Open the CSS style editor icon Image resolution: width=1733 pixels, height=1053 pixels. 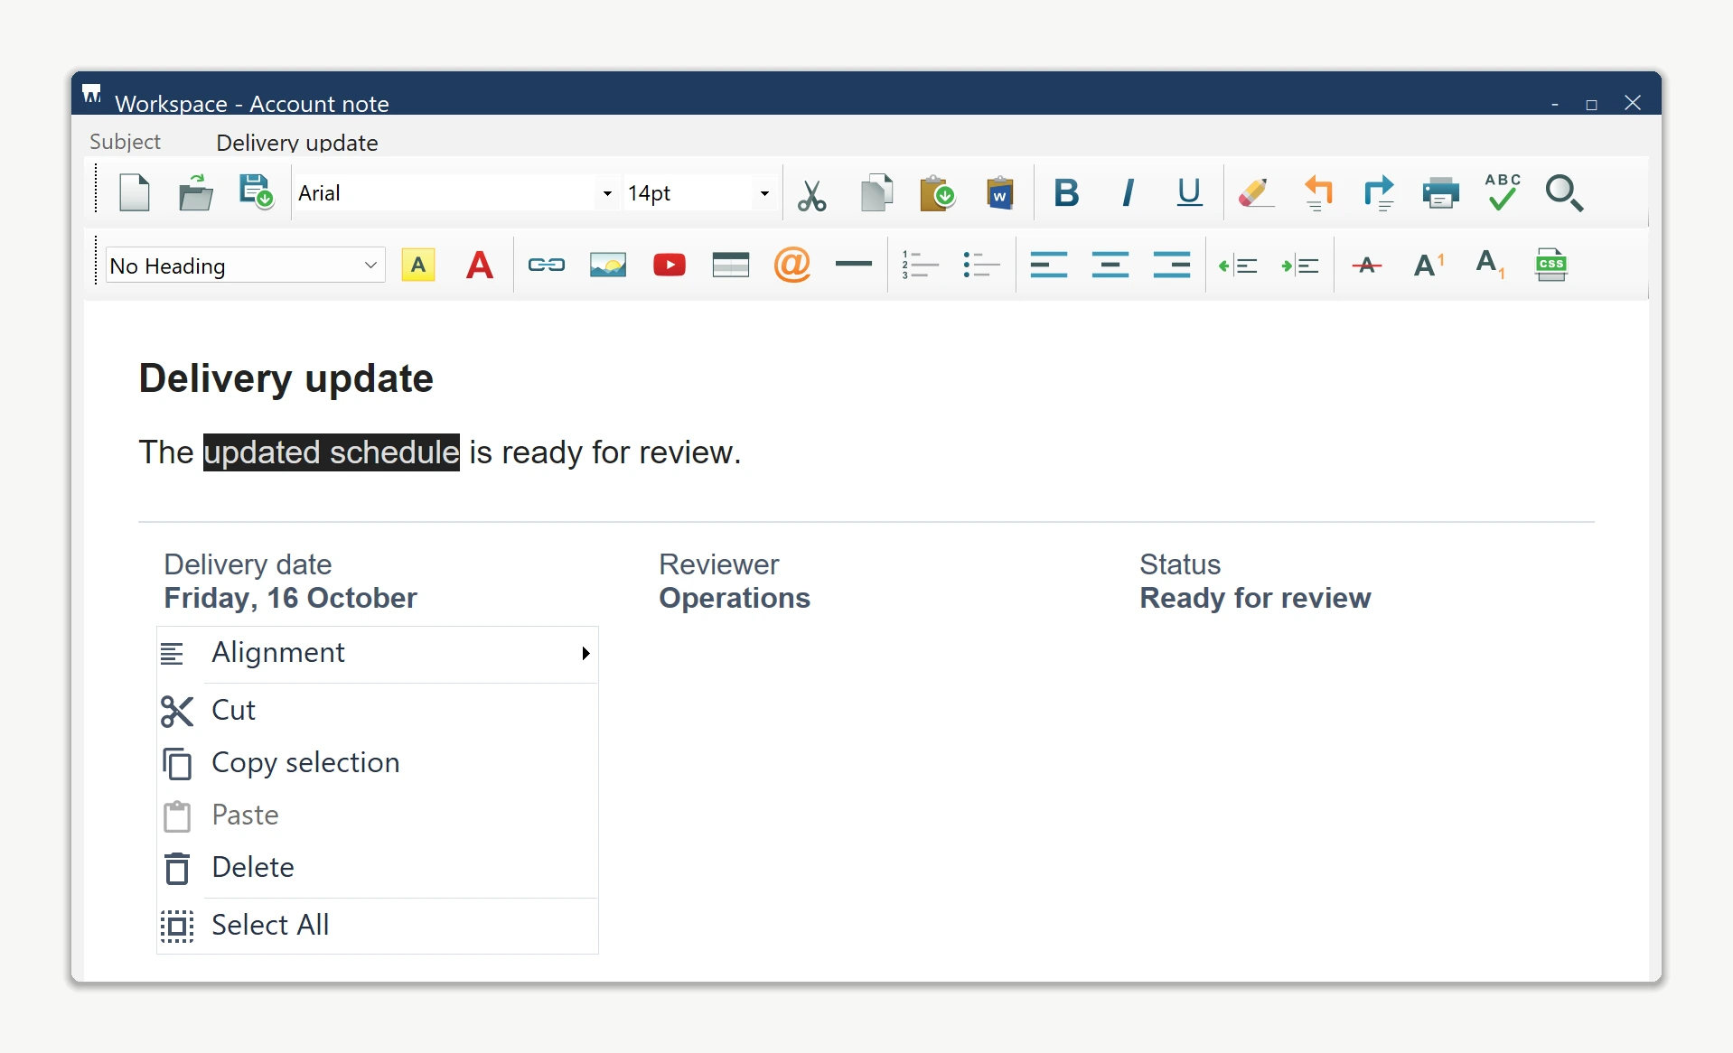point(1550,265)
